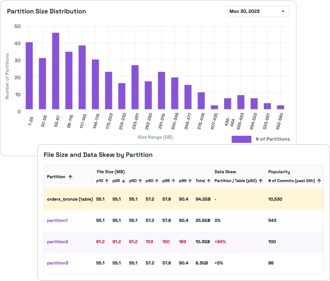This screenshot has height=281, width=330.
Task: Click the 1-29 GB bar in chart
Action: 29,76
